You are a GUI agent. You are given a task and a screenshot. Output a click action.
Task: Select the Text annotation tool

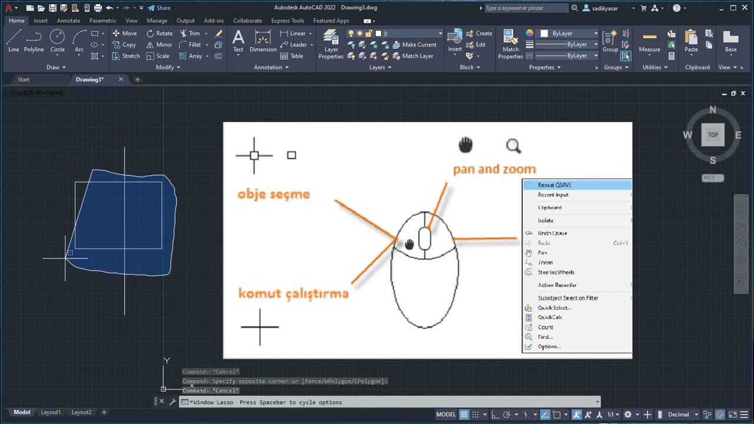[x=238, y=41]
